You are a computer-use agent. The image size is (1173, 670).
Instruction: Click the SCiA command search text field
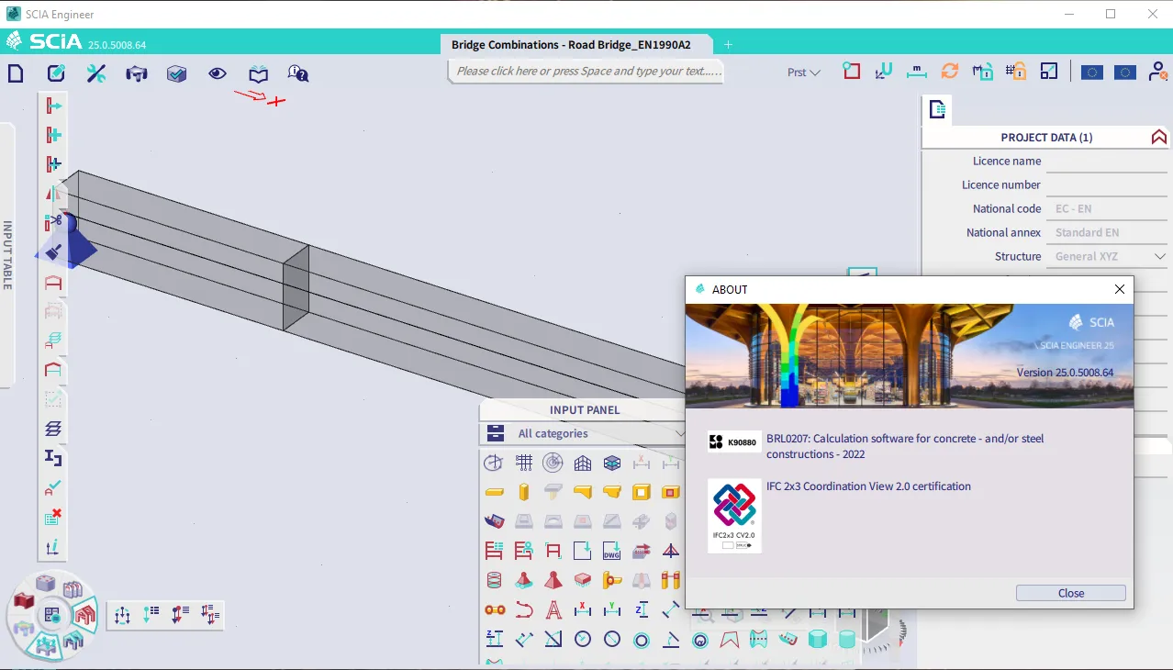tap(586, 72)
